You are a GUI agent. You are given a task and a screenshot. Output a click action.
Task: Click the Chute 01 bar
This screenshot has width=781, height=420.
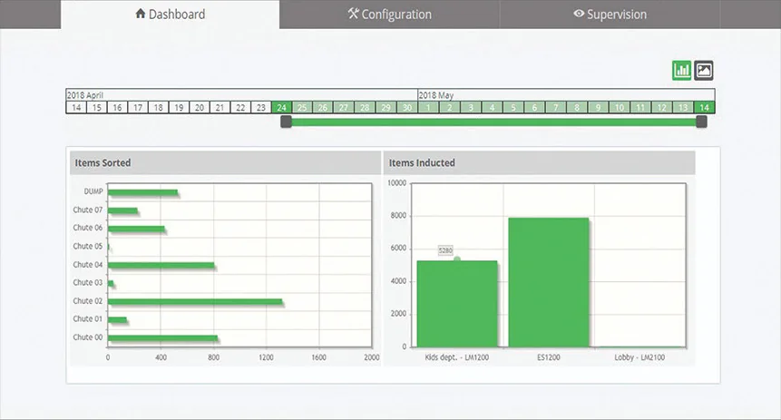[x=117, y=320]
